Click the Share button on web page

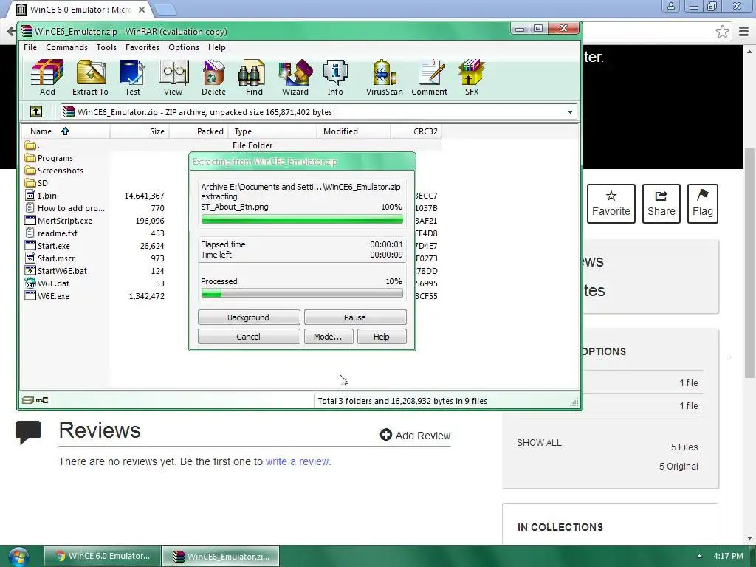(661, 204)
